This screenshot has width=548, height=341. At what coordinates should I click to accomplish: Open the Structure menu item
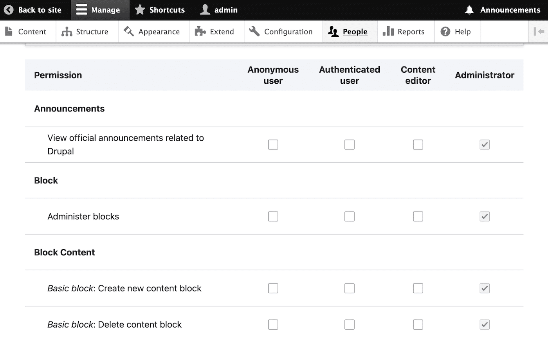tap(92, 32)
